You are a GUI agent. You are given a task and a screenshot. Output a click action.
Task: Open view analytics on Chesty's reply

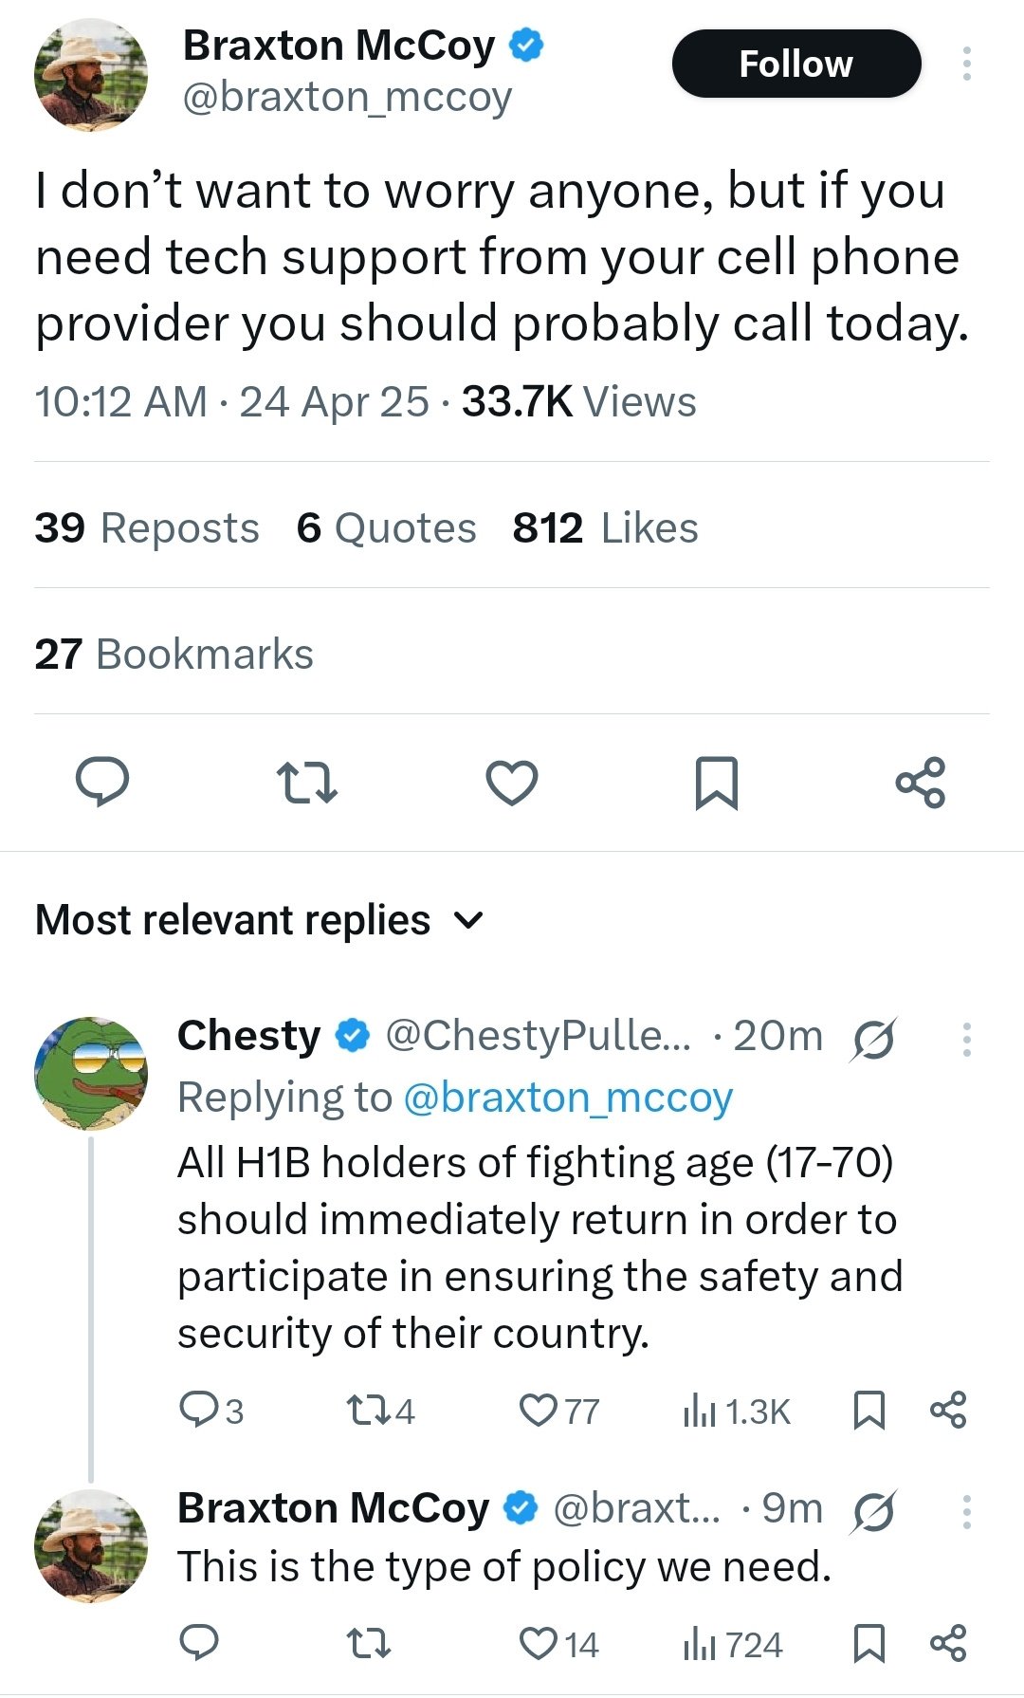coord(740,1411)
